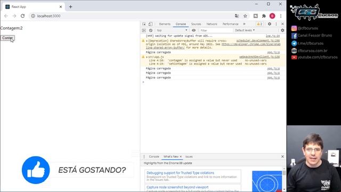
Task: Open the site information icon in address bar
Action: pyautogui.click(x=33, y=16)
